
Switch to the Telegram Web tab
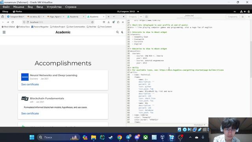tap(16, 17)
